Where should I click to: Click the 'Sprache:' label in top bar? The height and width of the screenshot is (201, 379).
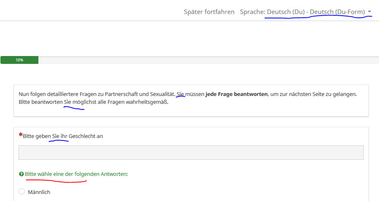[x=252, y=12]
